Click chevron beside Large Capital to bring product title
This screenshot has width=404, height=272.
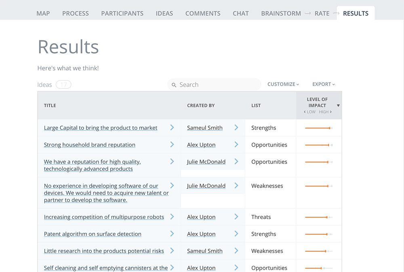coord(172,128)
